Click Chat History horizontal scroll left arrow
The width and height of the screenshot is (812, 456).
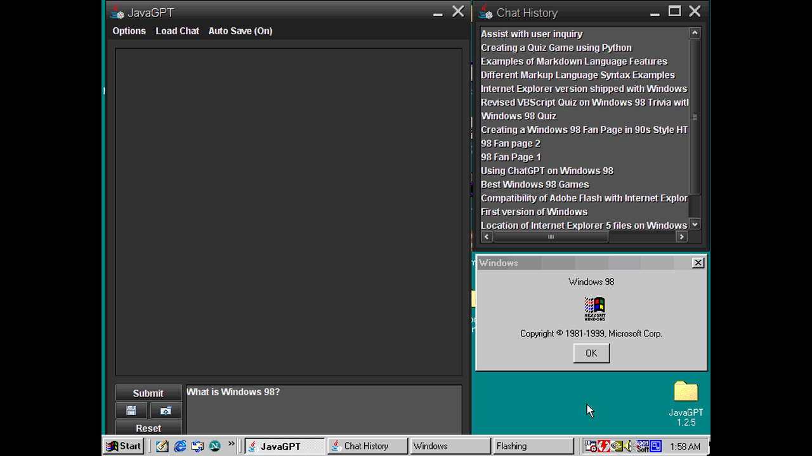pyautogui.click(x=487, y=237)
